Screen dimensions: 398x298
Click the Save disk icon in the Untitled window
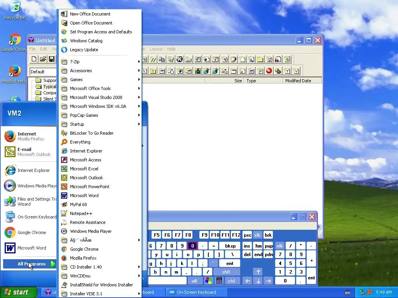52,59
